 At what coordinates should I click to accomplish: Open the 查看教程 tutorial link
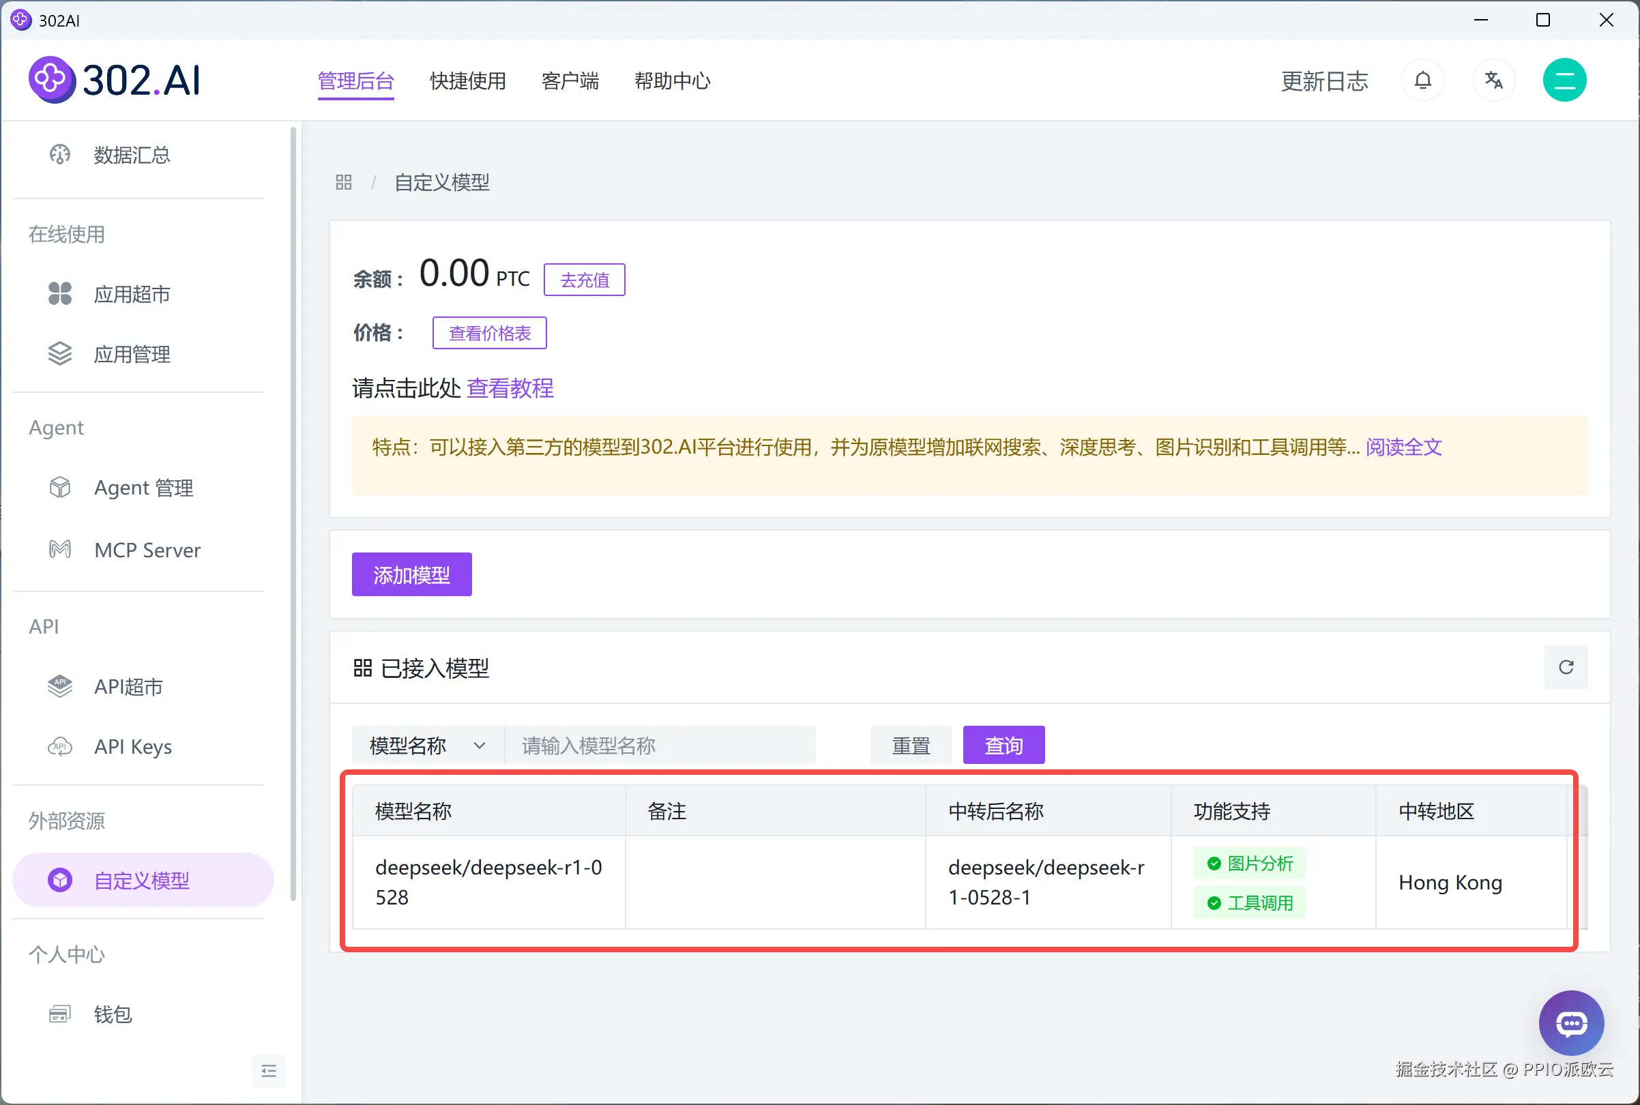tap(510, 388)
